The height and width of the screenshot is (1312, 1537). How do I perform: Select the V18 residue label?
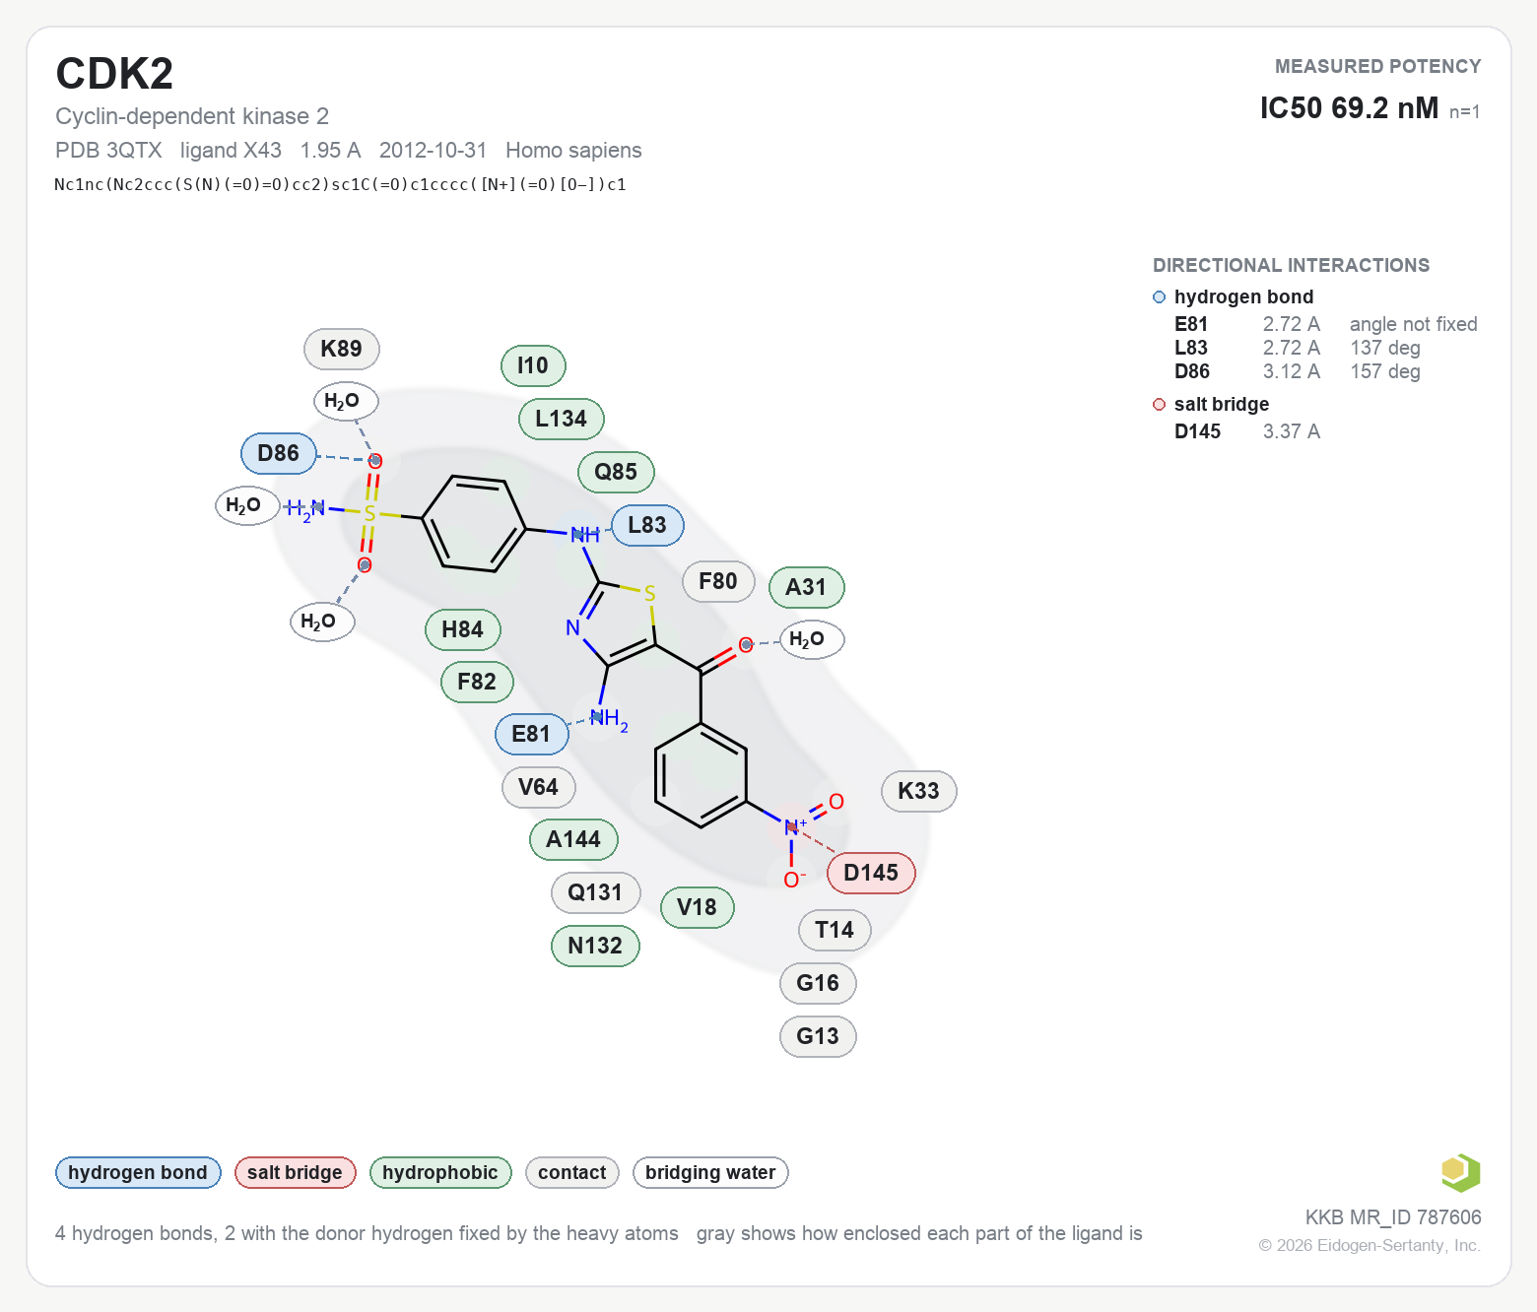(x=698, y=907)
